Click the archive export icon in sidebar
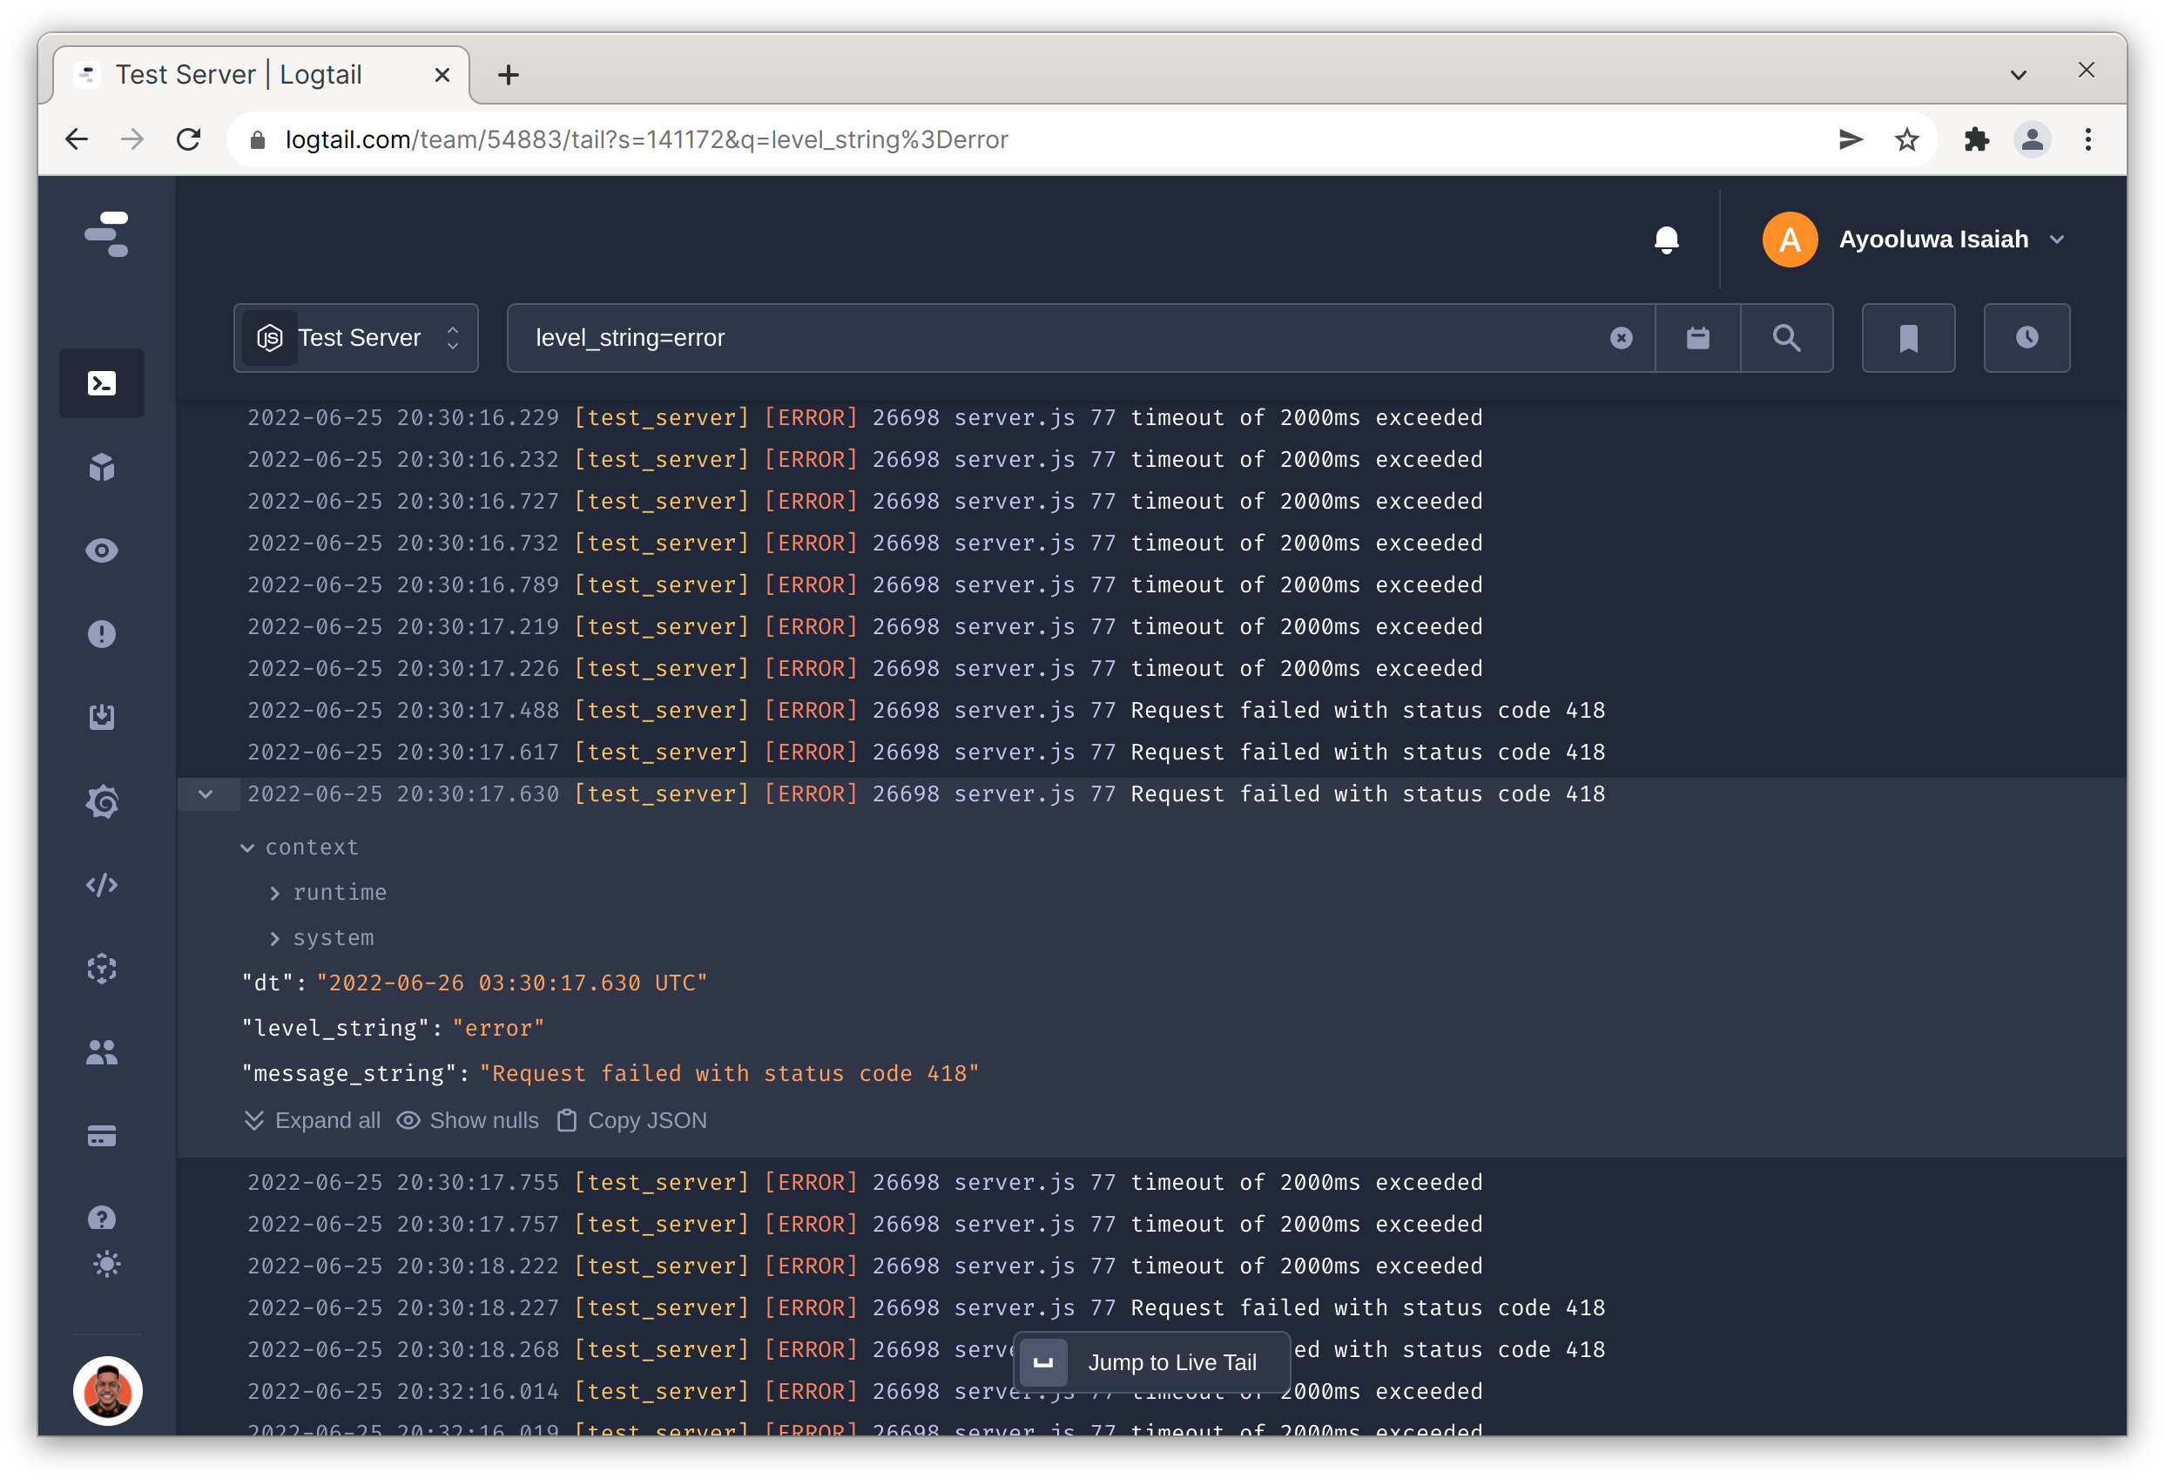2165x1479 pixels. pyautogui.click(x=102, y=716)
